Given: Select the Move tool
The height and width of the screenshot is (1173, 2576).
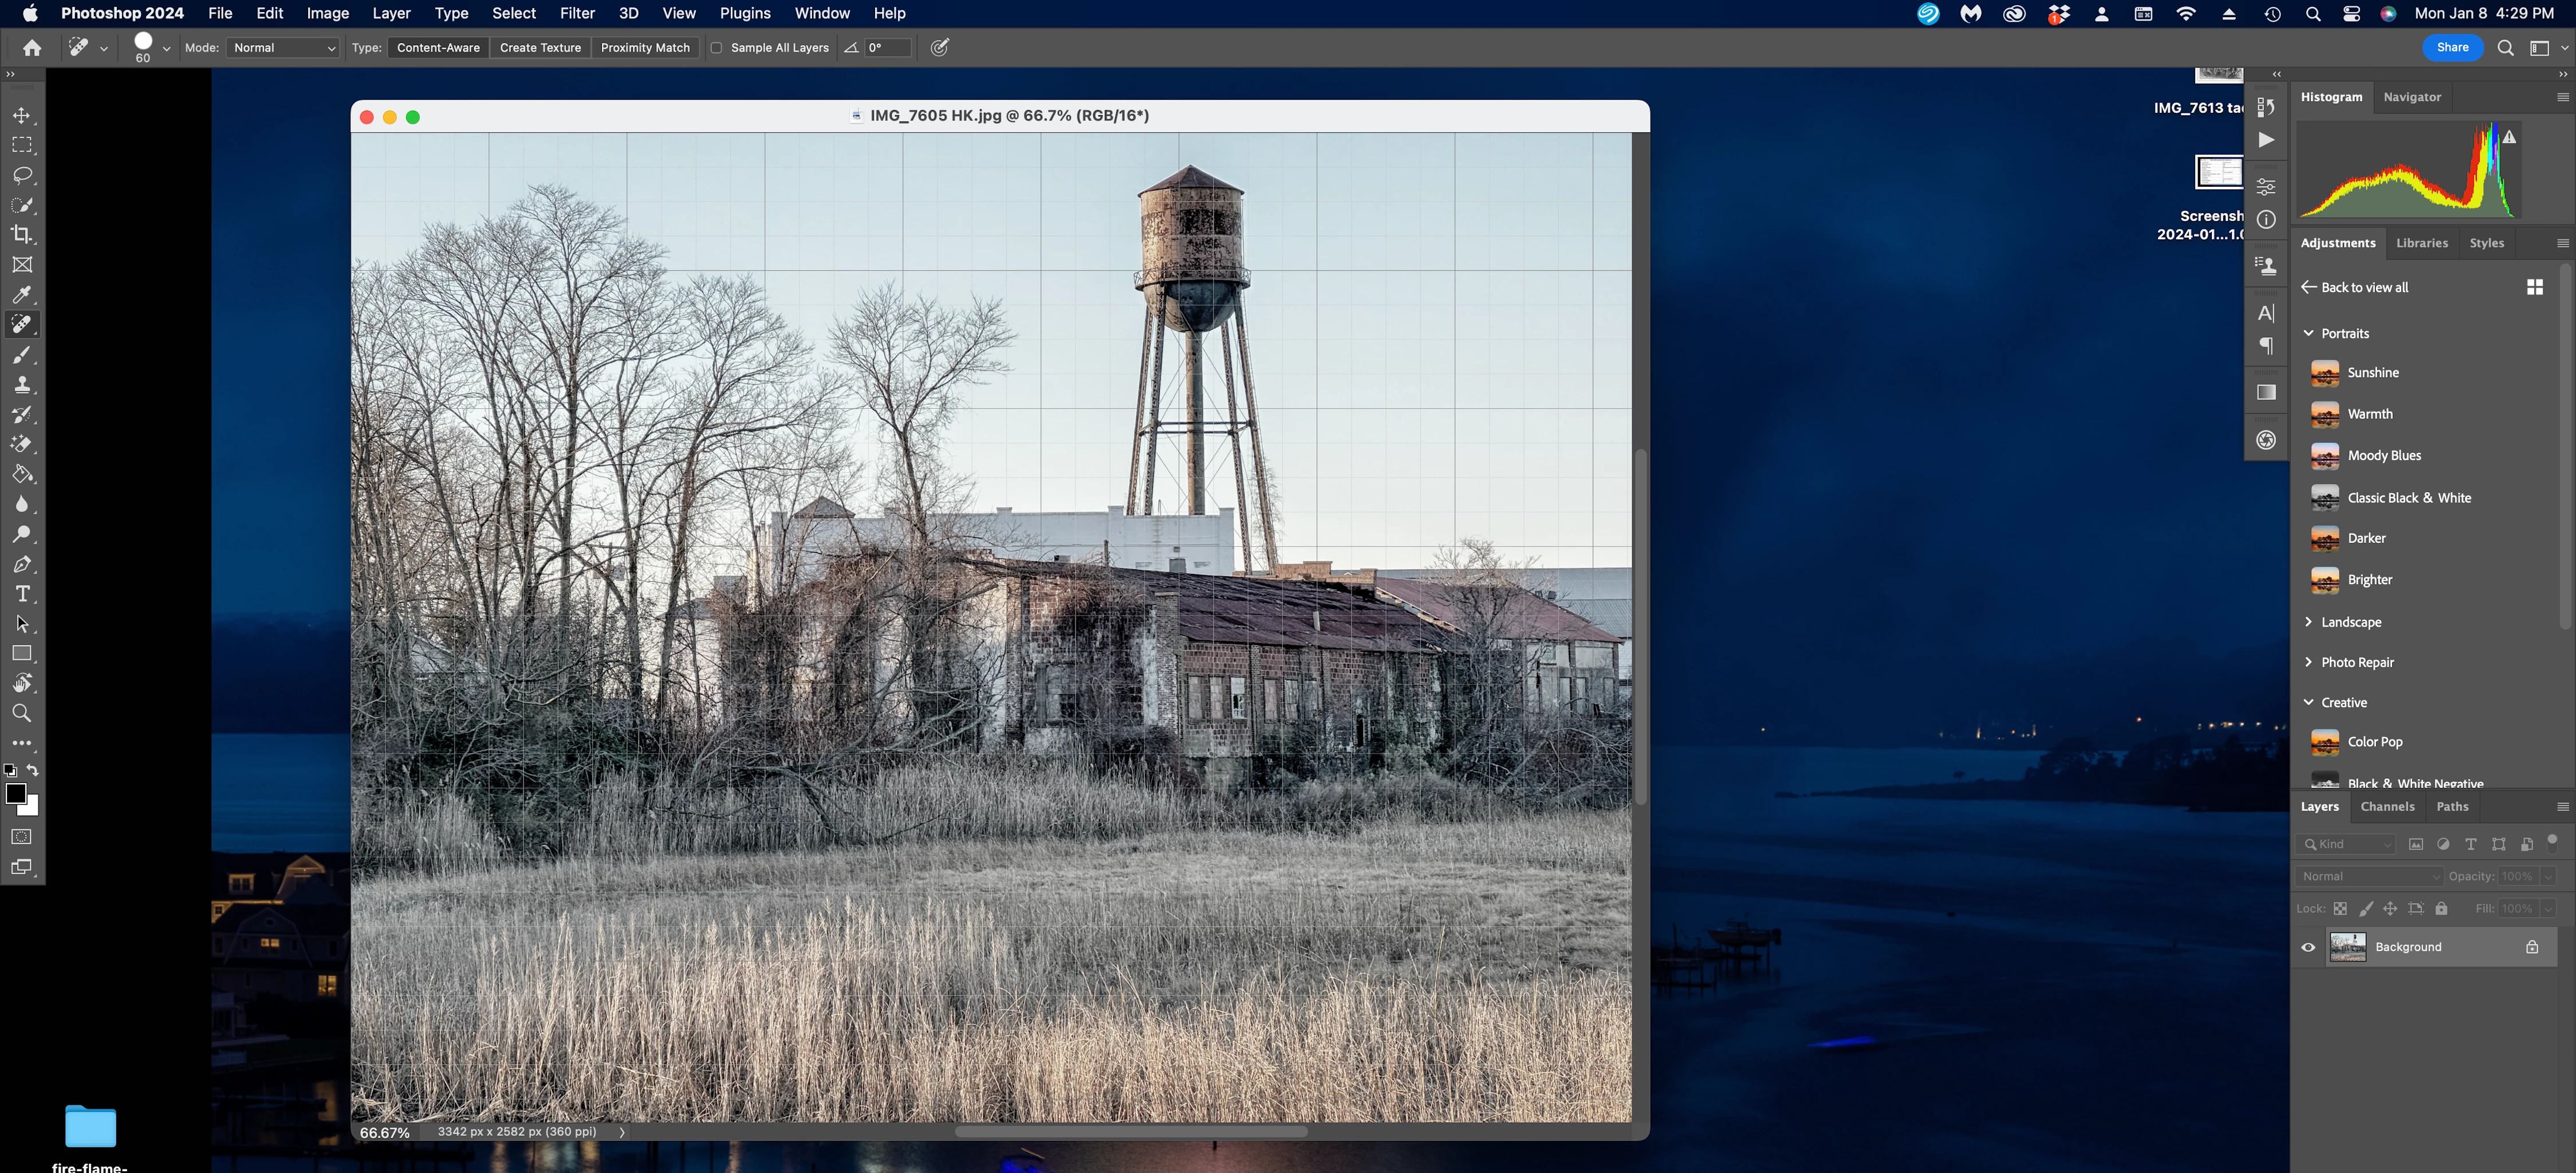Looking at the screenshot, I should point(21,116).
